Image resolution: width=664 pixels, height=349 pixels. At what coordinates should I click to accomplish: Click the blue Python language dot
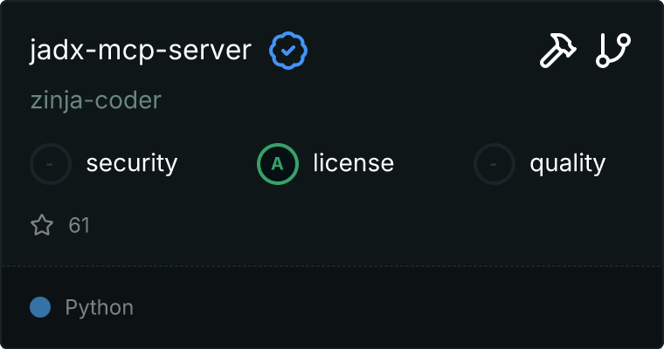(40, 307)
